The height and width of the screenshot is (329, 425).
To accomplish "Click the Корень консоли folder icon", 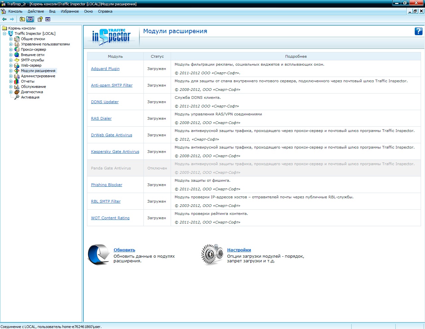I will click(x=5, y=28).
